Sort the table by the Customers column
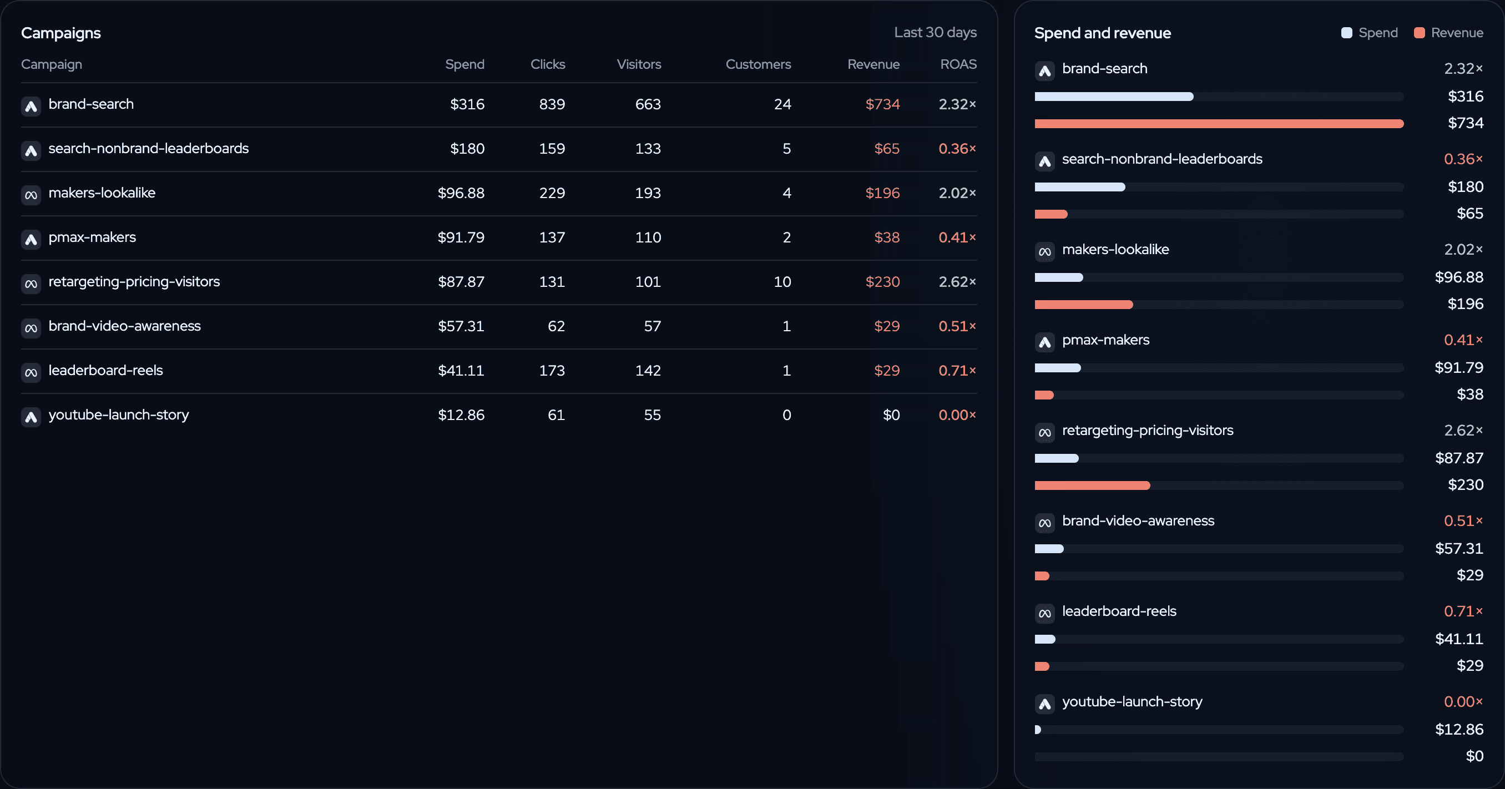This screenshot has height=789, width=1505. [757, 64]
